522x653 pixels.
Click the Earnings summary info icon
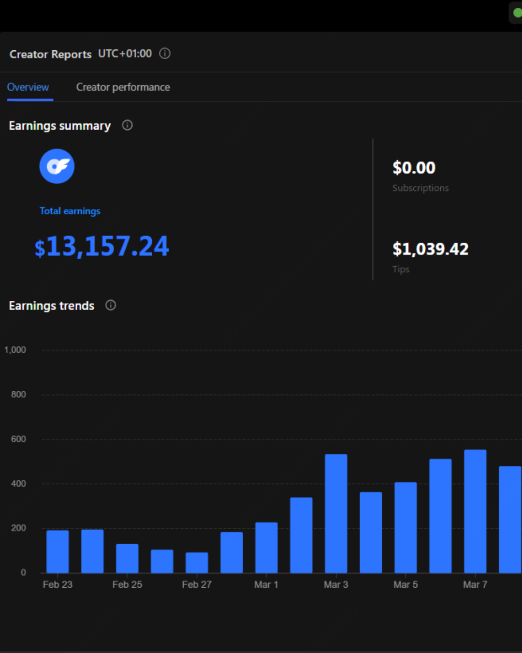click(x=127, y=125)
